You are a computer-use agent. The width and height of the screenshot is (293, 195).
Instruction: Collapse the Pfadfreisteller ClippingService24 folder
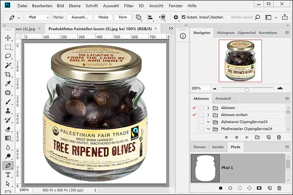pyautogui.click(x=208, y=129)
